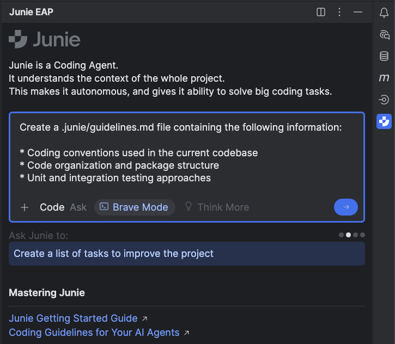Submit the prompt with arrow button
This screenshot has height=344, width=395.
pyautogui.click(x=345, y=207)
